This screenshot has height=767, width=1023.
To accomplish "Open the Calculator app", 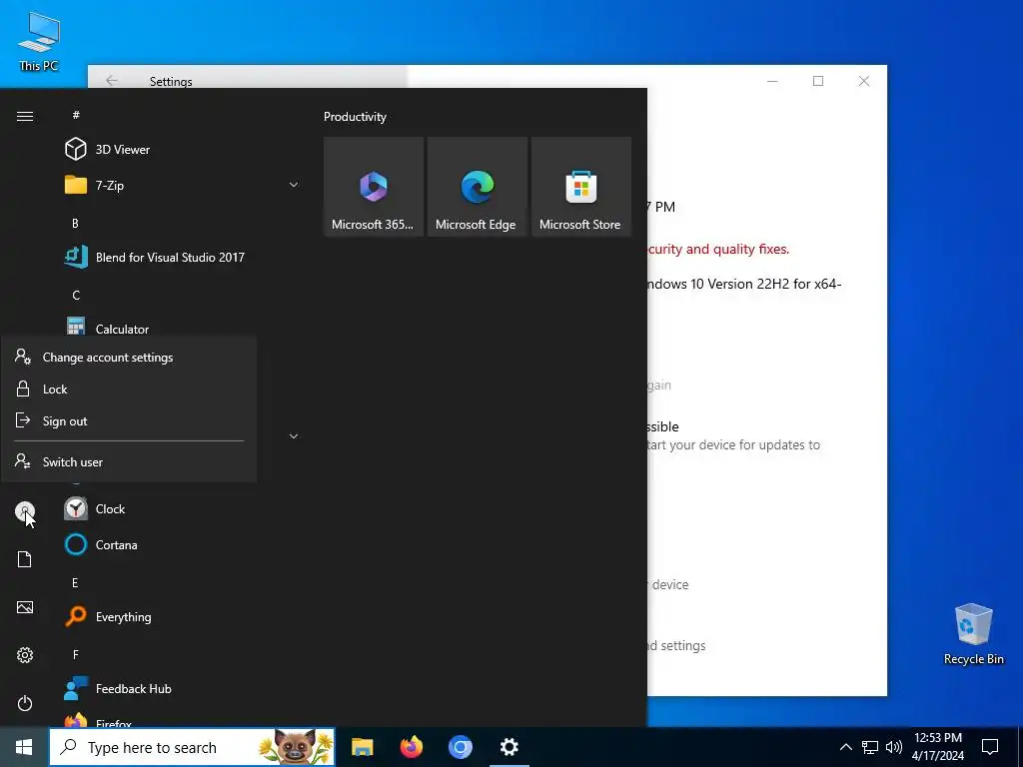I will click(108, 328).
